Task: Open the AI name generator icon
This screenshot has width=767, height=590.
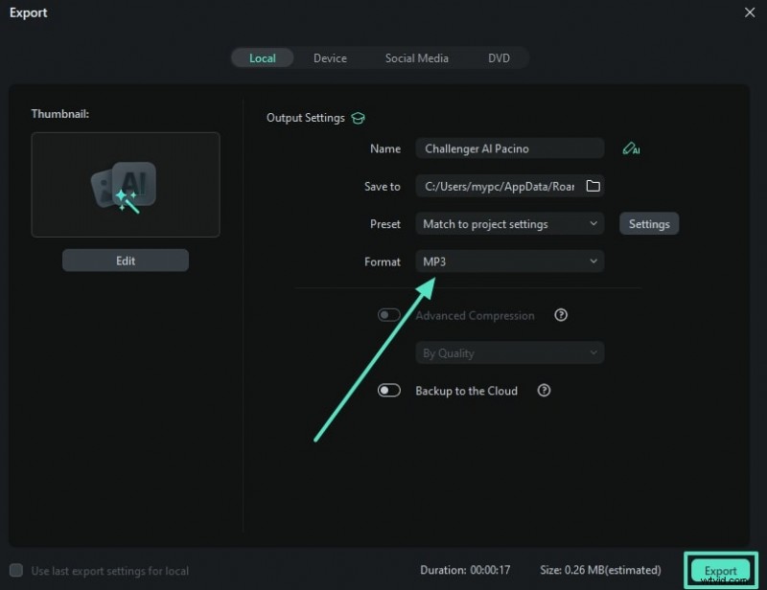Action: click(x=631, y=148)
